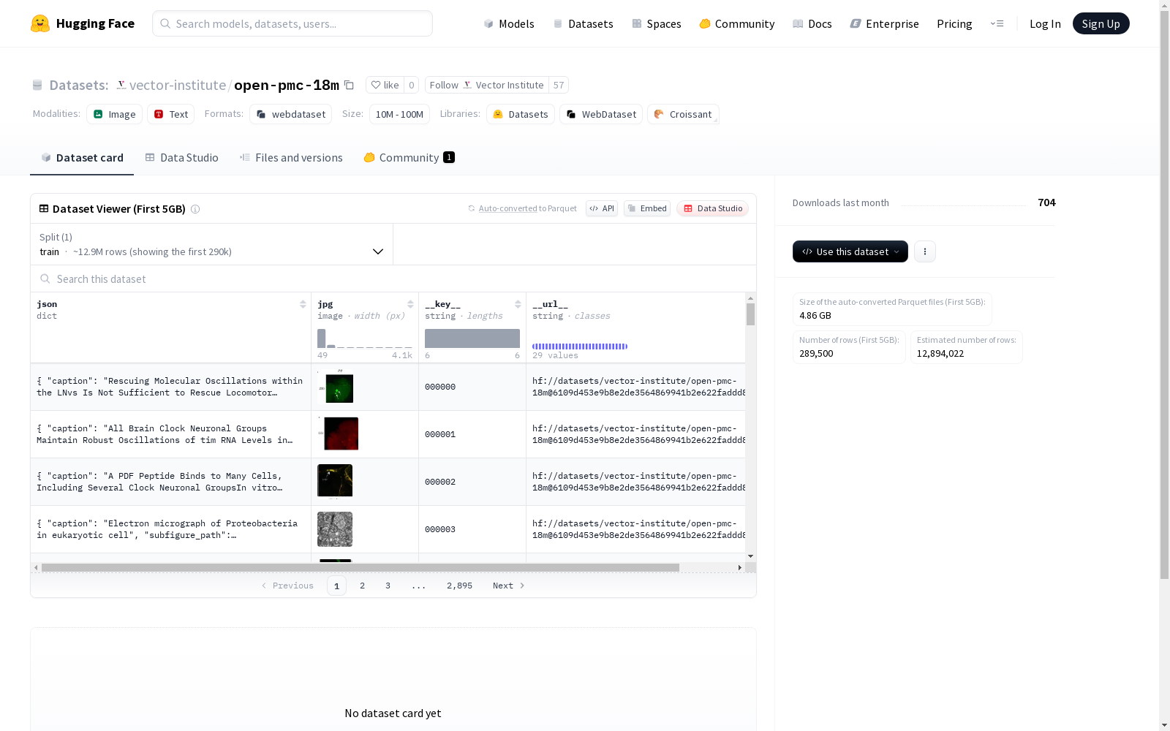1170x731 pixels.
Task: Sort the json column using its sort icon
Action: [303, 304]
